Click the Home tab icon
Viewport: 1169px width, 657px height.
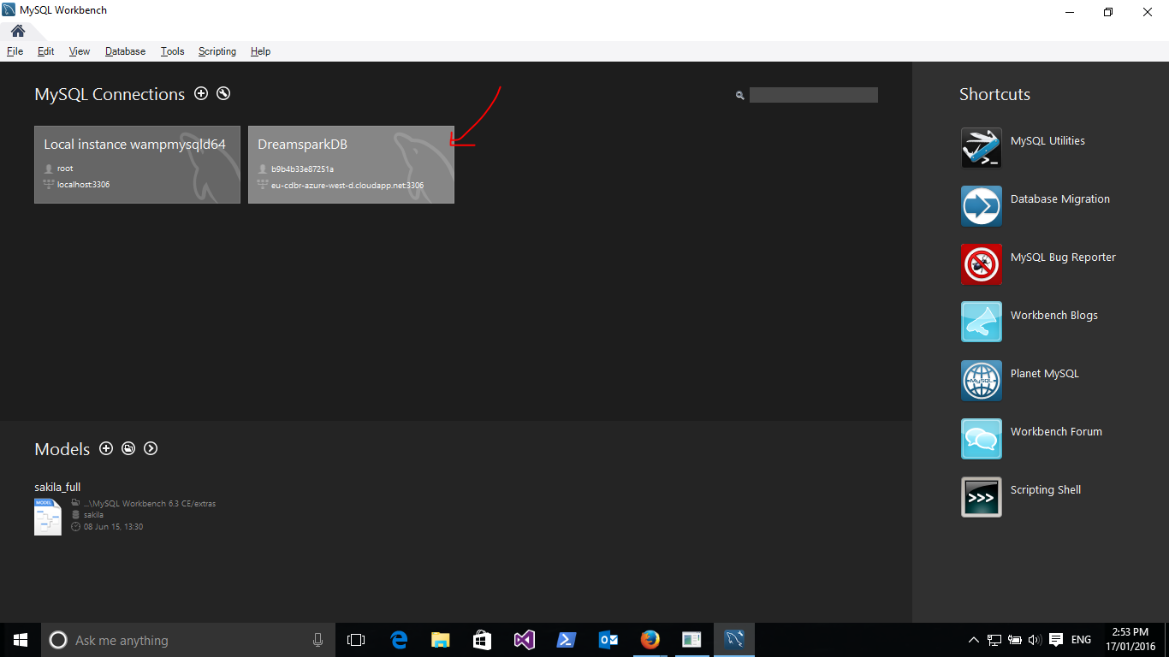(x=18, y=31)
